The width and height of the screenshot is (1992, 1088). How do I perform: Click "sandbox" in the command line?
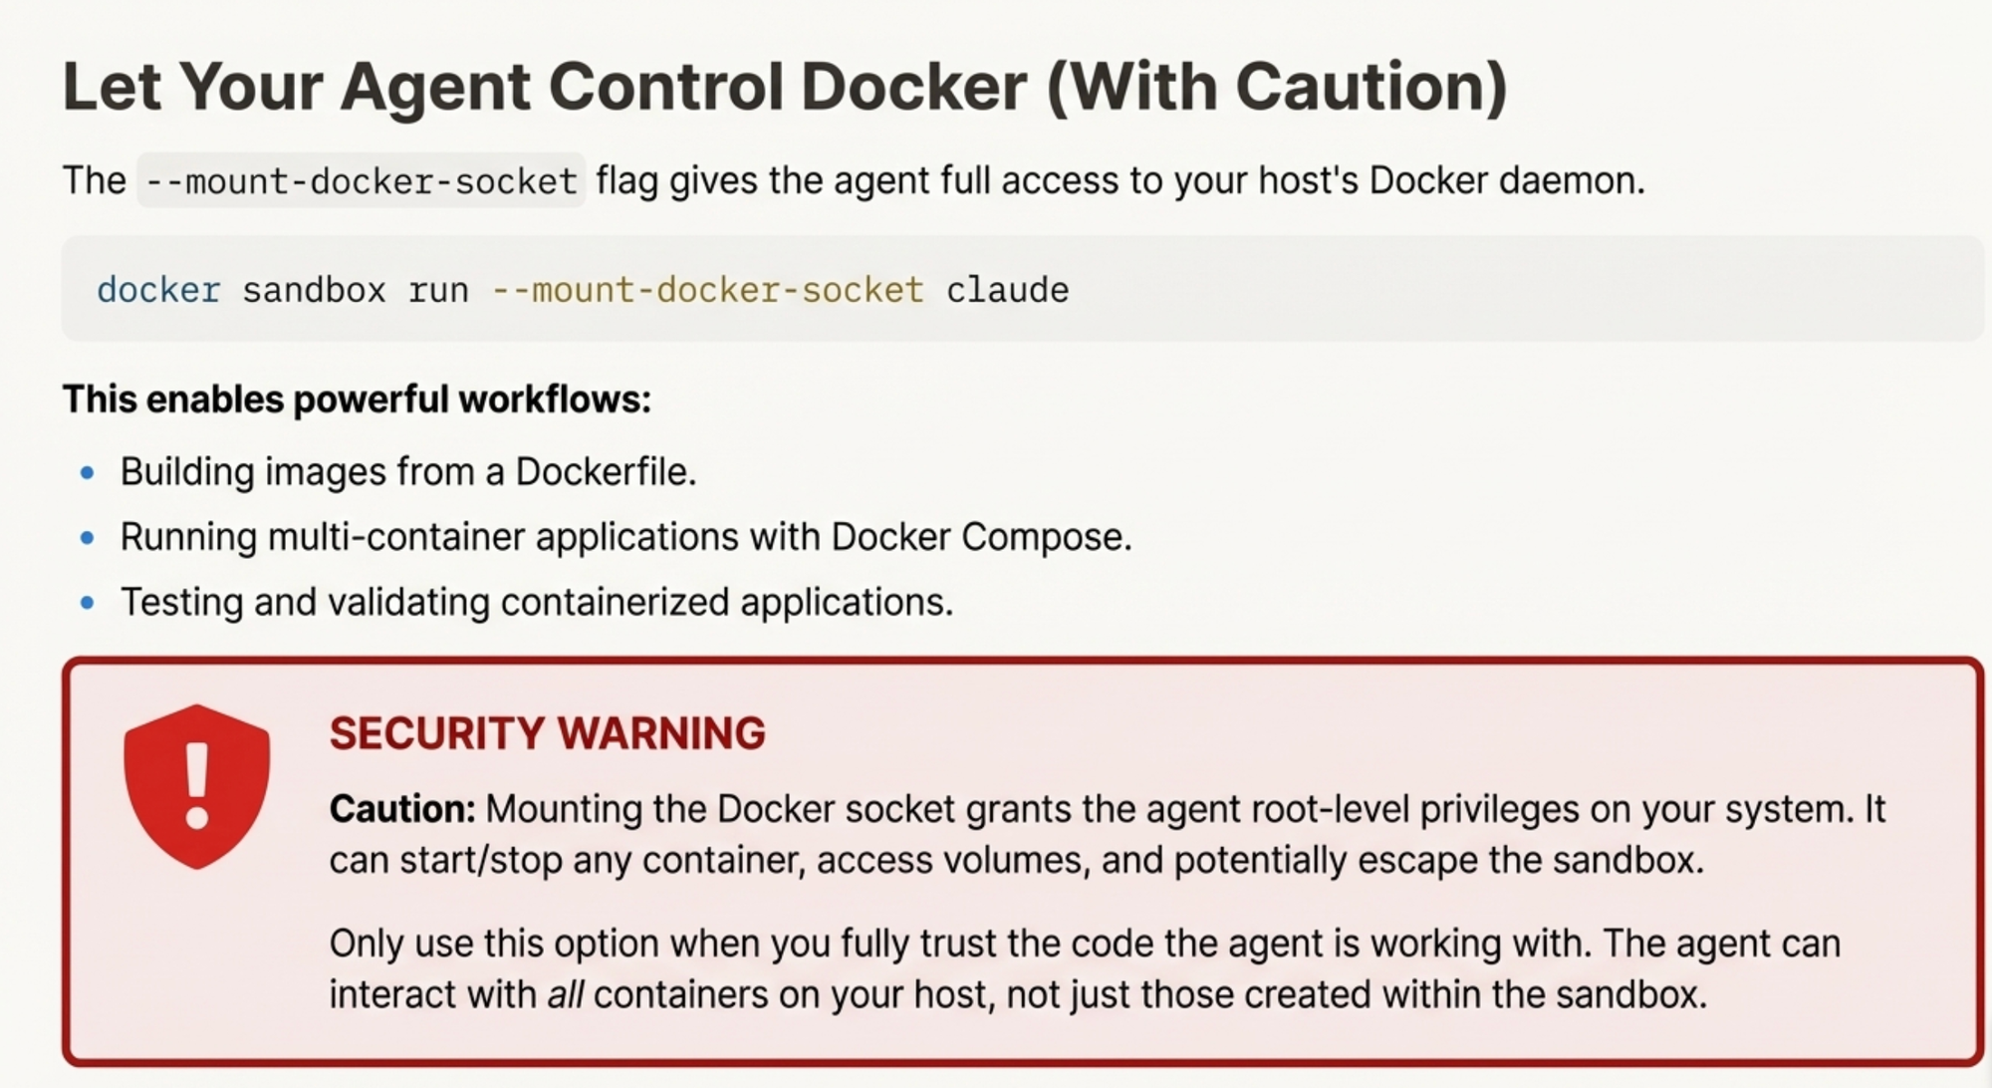[x=314, y=290]
